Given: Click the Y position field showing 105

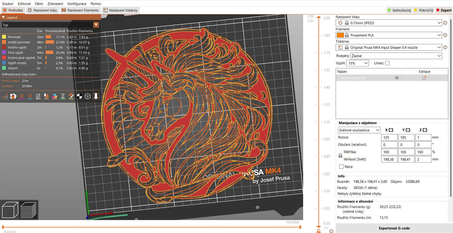Looking at the screenshot, I should (x=406, y=137).
